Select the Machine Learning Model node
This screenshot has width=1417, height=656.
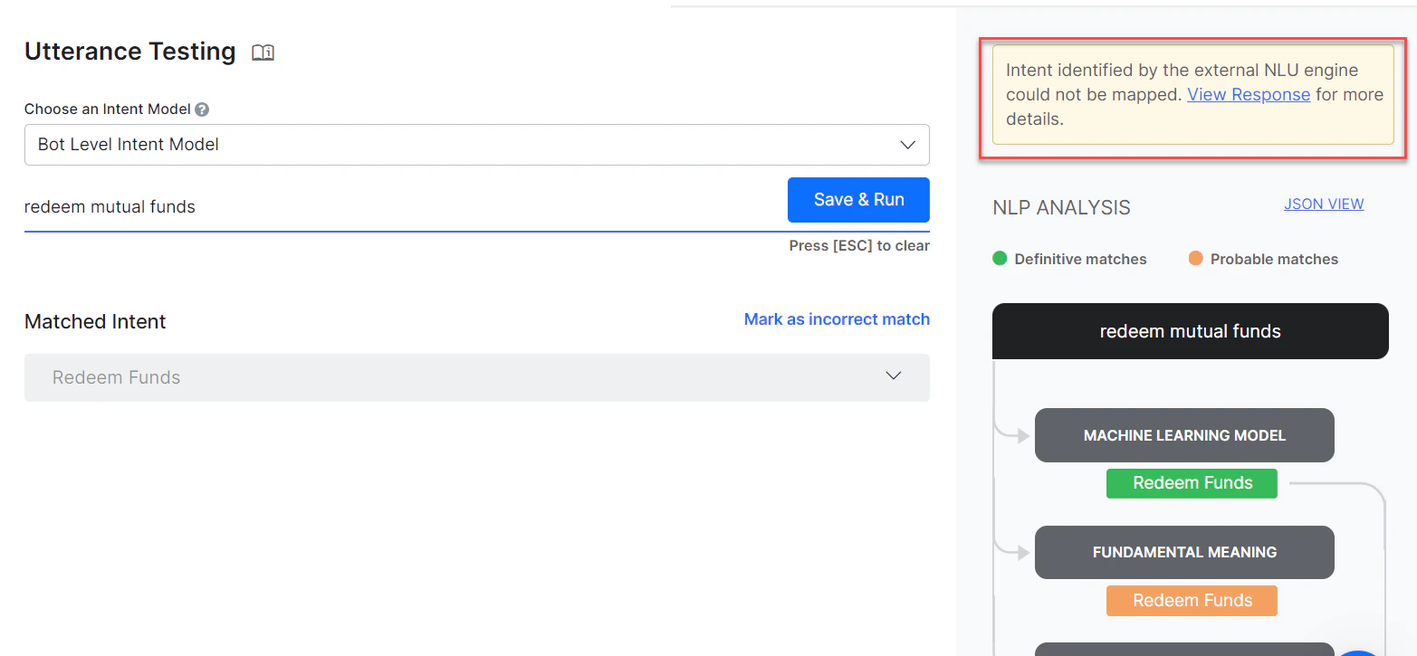(x=1184, y=435)
